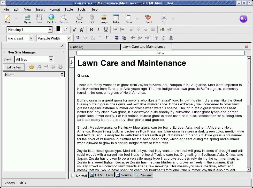Open the All files view dropdown
The height and width of the screenshot is (188, 253).
(x=51, y=59)
